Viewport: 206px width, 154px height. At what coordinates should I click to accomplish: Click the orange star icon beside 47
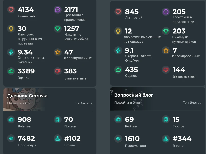coord(58,52)
